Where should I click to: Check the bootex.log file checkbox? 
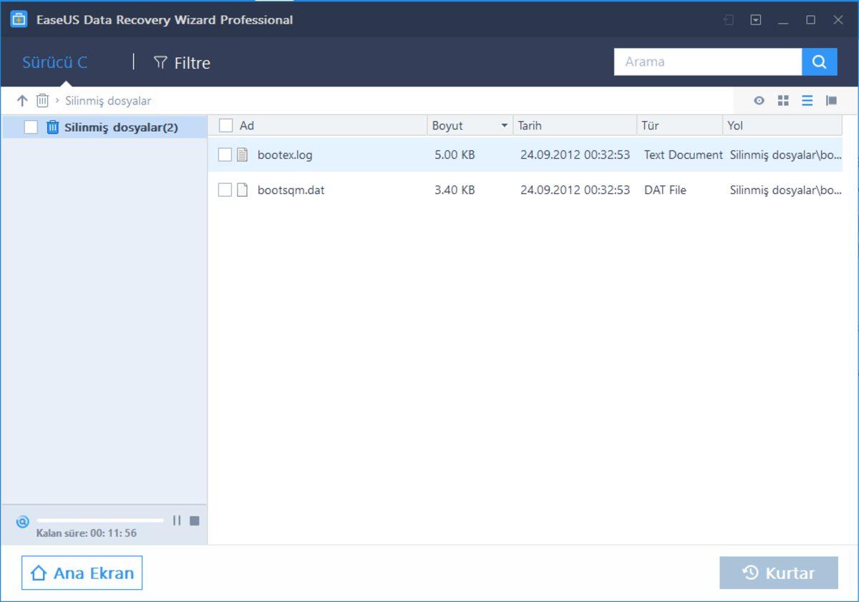click(225, 155)
